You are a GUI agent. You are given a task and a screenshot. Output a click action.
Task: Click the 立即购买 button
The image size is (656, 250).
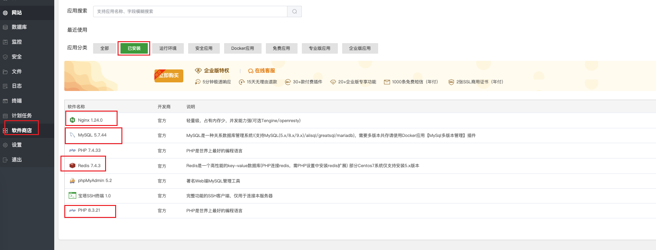point(169,76)
